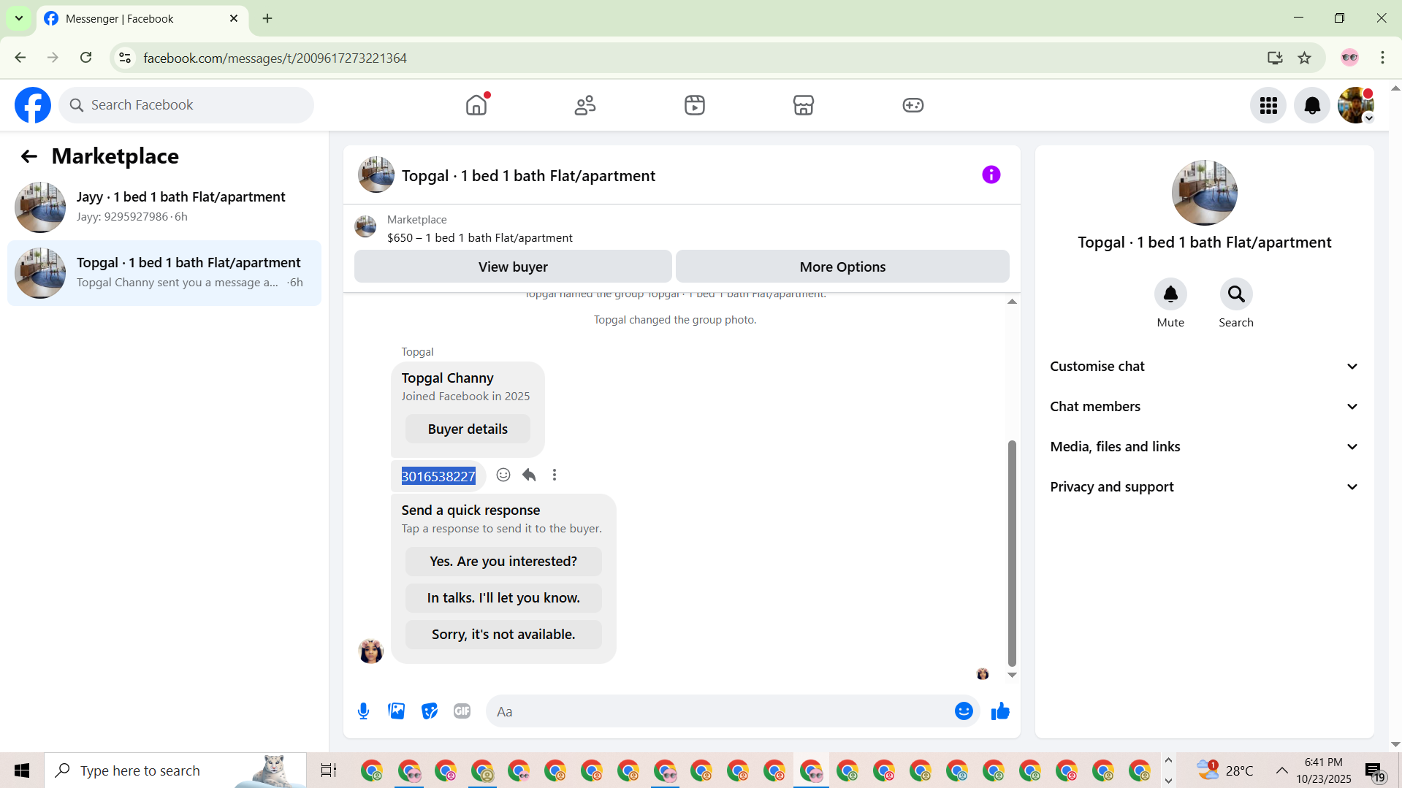This screenshot has width=1402, height=788.
Task: Click the highlighted 3016538227 message
Action: click(x=438, y=476)
